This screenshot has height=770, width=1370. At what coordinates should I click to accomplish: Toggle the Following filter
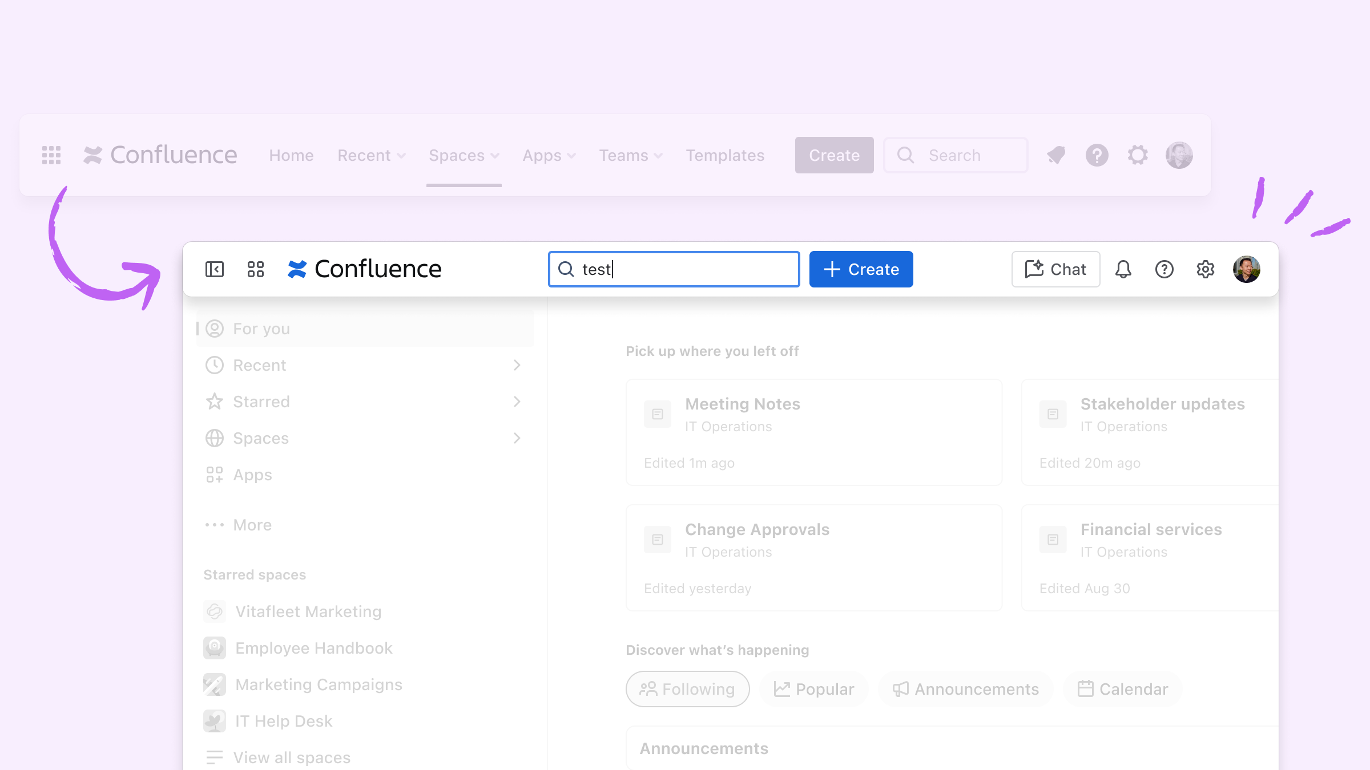tap(687, 688)
